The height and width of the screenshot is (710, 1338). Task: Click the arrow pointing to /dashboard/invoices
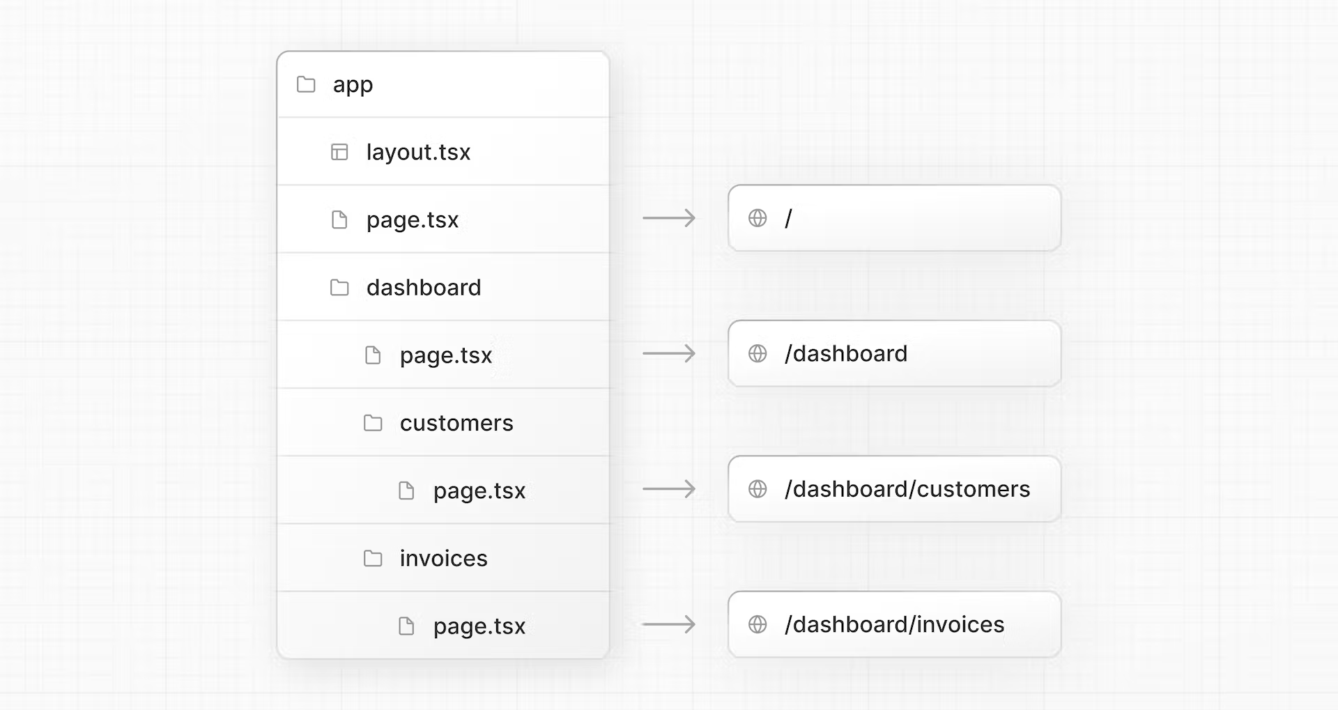click(668, 624)
